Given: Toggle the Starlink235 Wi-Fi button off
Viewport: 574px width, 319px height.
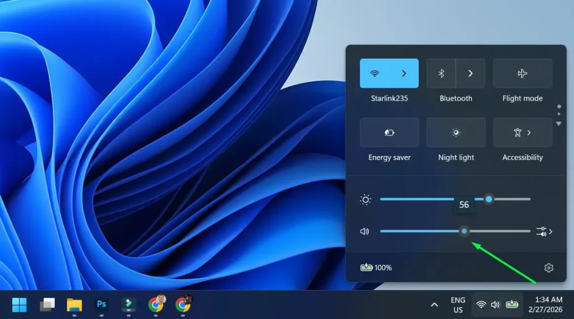Looking at the screenshot, I should 374,73.
